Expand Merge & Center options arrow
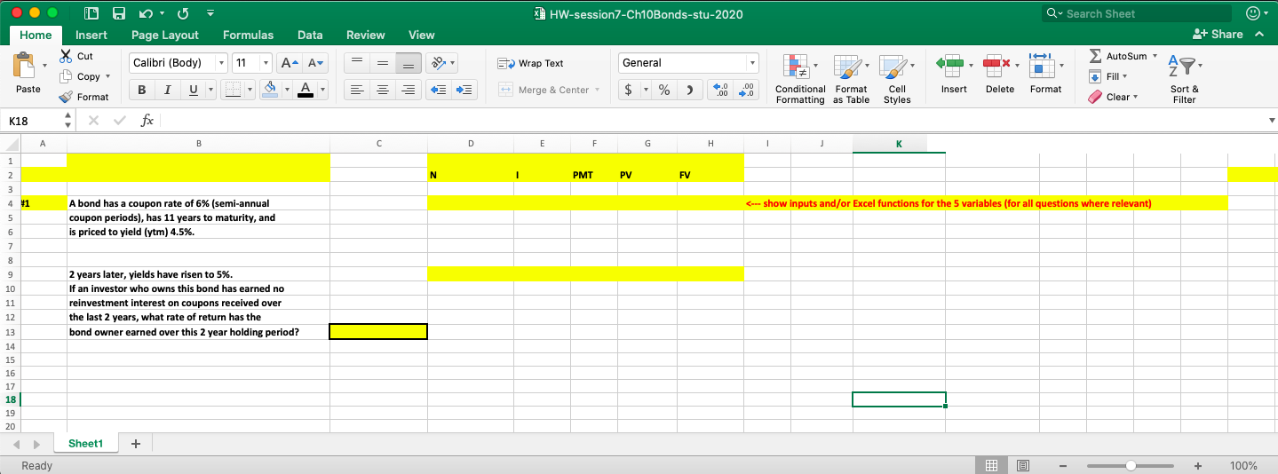Viewport: 1278px width, 474px height. coord(597,90)
